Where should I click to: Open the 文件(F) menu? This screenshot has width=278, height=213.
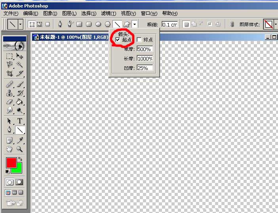point(11,13)
